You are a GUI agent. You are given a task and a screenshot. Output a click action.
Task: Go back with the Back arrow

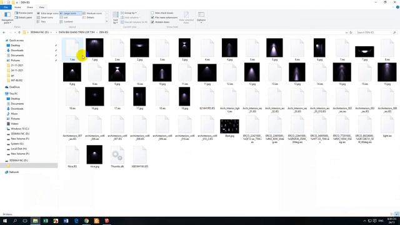[4, 32]
